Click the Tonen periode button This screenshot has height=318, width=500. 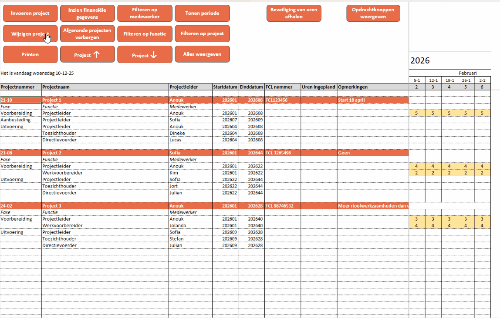click(202, 13)
